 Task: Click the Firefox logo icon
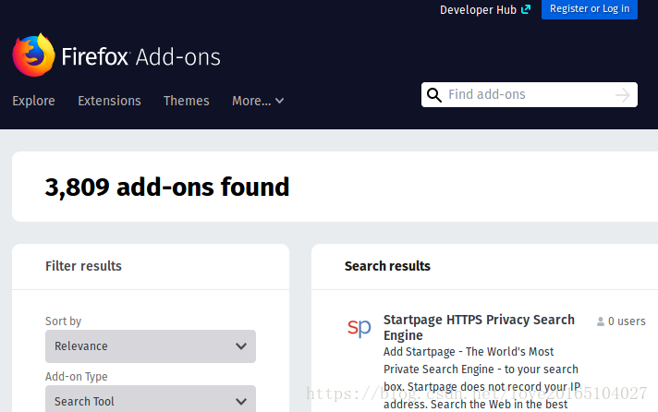tap(33, 55)
